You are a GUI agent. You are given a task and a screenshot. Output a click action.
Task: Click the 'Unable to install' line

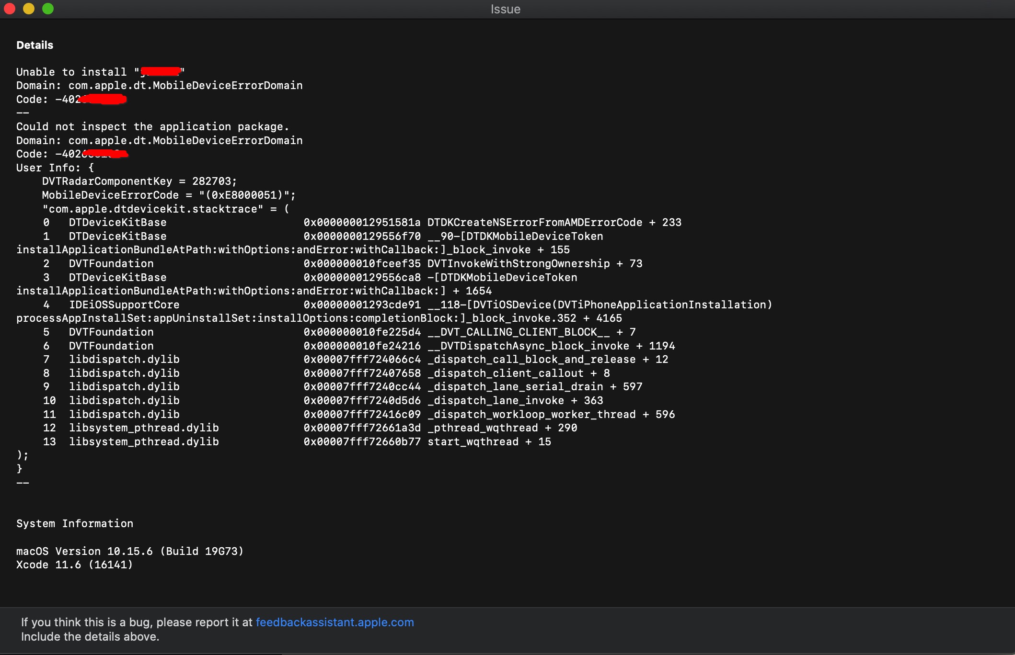(101, 72)
